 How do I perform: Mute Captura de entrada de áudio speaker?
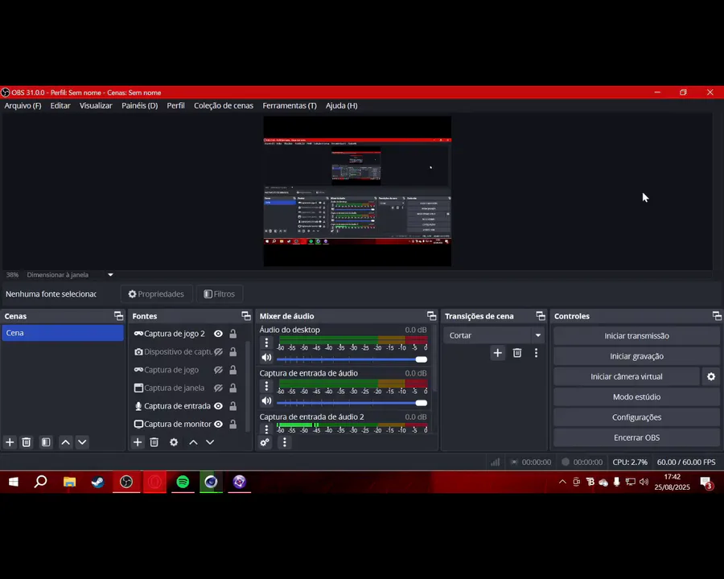click(266, 400)
